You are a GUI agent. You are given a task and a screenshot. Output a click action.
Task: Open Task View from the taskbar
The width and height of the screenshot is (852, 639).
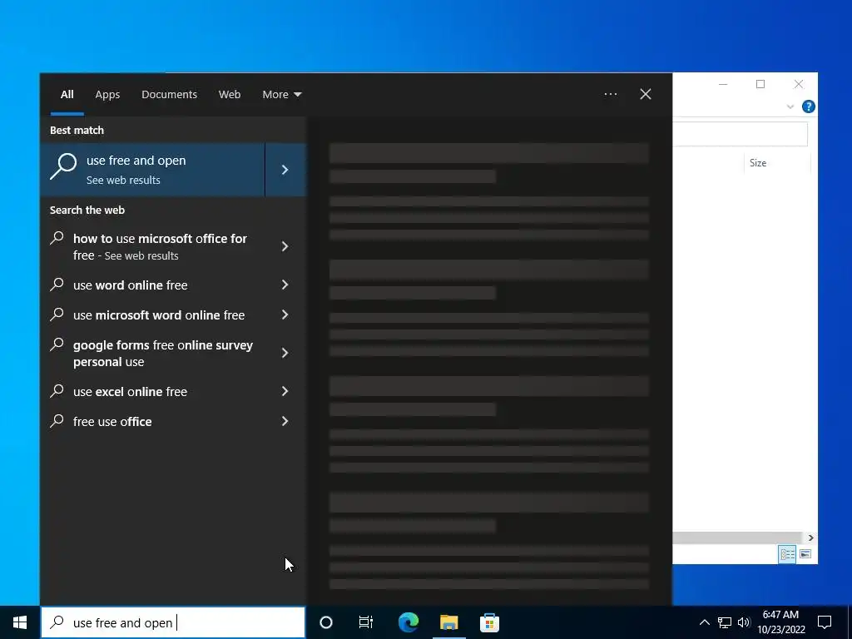(x=366, y=622)
